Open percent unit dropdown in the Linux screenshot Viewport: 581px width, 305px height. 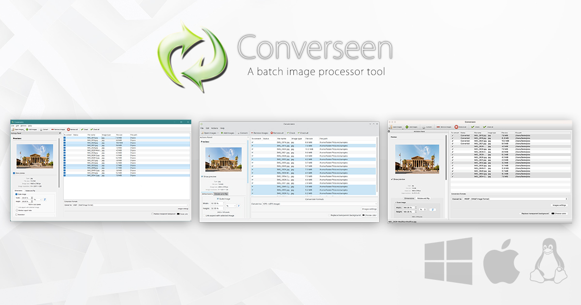pyautogui.click(x=231, y=206)
